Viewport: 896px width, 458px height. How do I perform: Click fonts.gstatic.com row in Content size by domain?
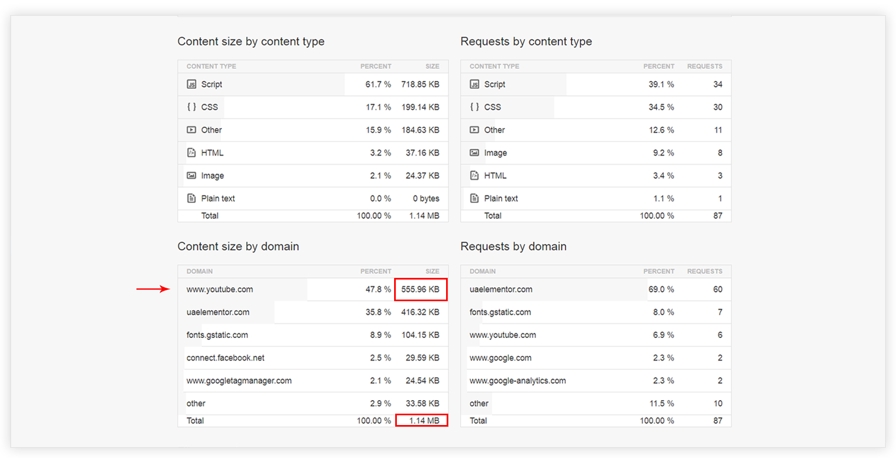[x=217, y=335]
